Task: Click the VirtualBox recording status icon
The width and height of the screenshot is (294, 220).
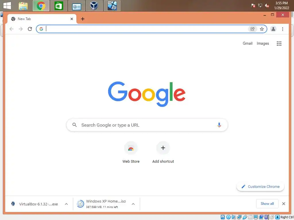Action: [261, 217]
